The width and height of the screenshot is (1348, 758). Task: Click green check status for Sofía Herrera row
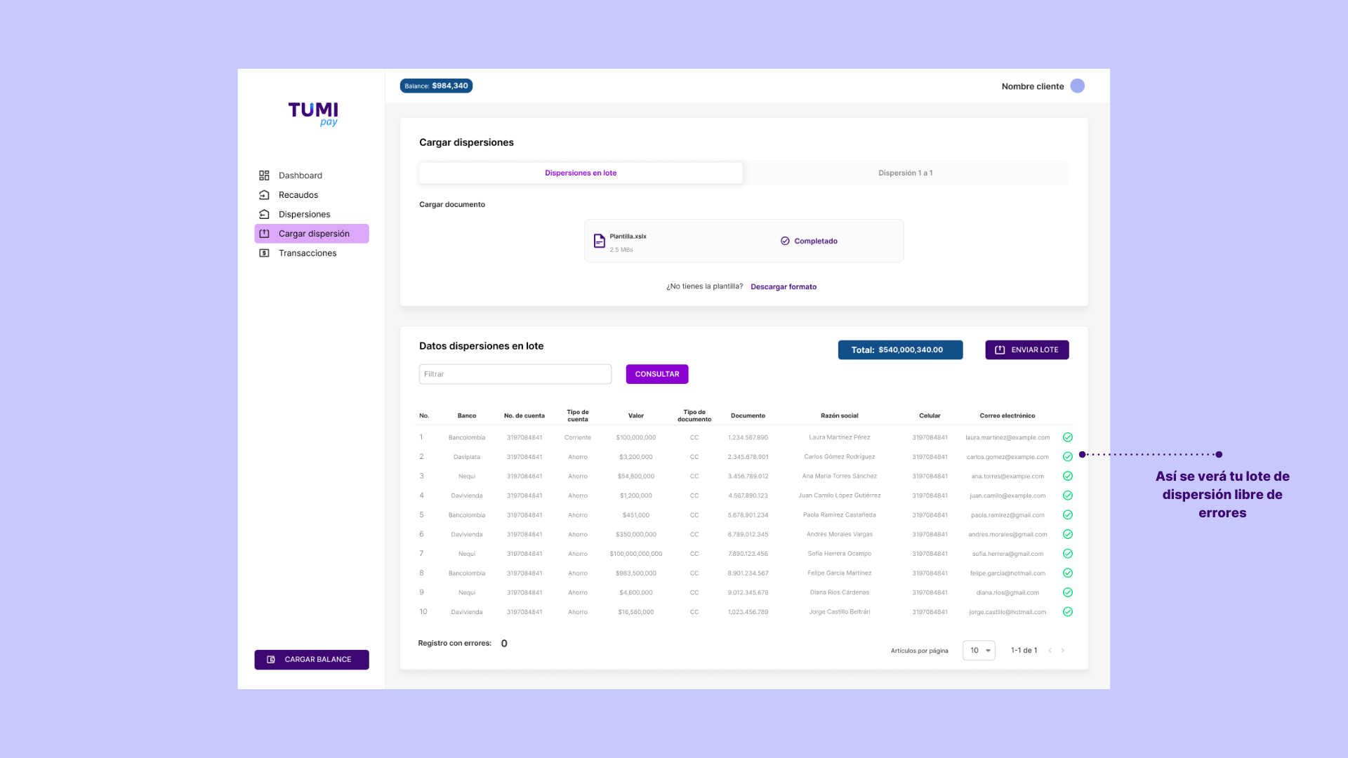tap(1067, 554)
